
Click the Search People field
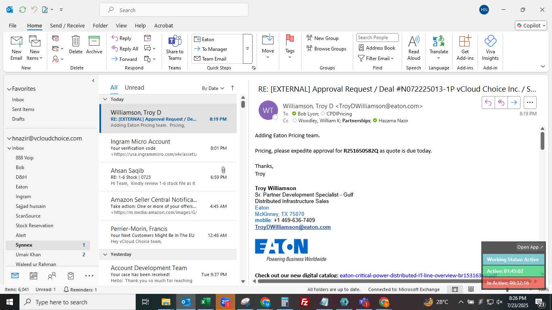[377, 38]
